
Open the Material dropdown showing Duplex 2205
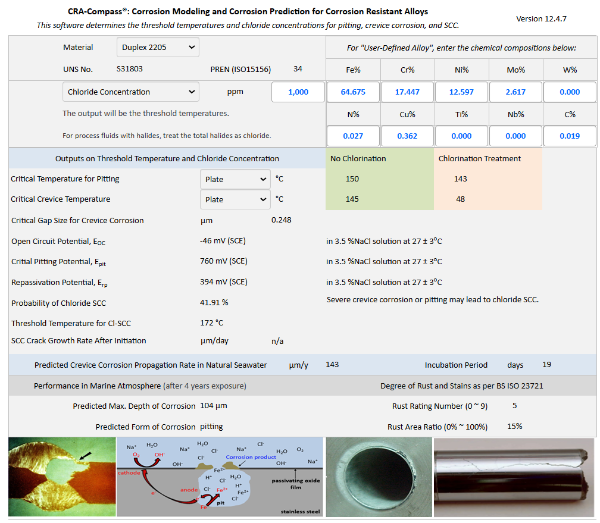(x=158, y=47)
